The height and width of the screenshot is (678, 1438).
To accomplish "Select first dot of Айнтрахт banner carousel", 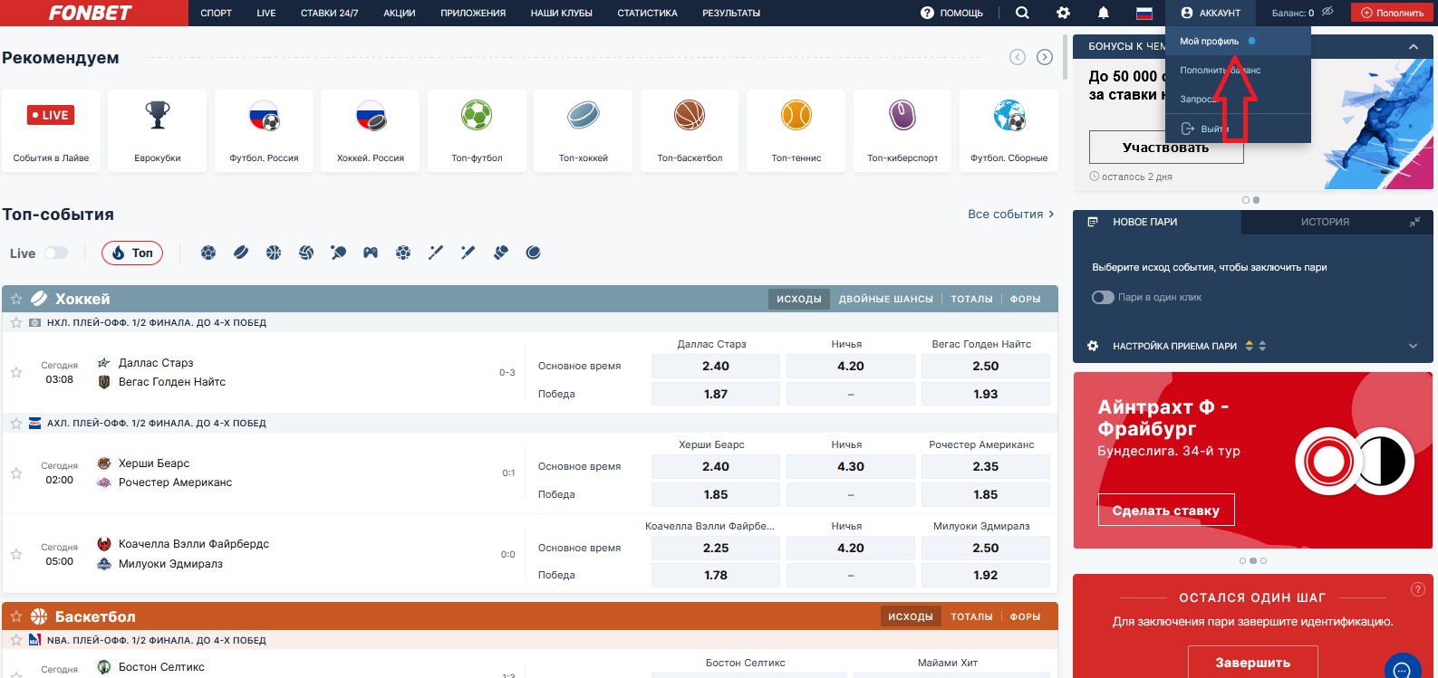I will point(1243,561).
